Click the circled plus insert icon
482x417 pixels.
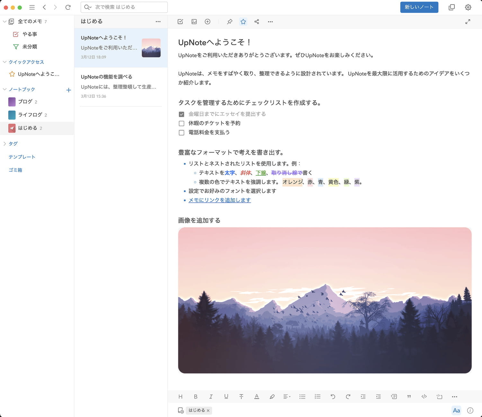click(208, 22)
